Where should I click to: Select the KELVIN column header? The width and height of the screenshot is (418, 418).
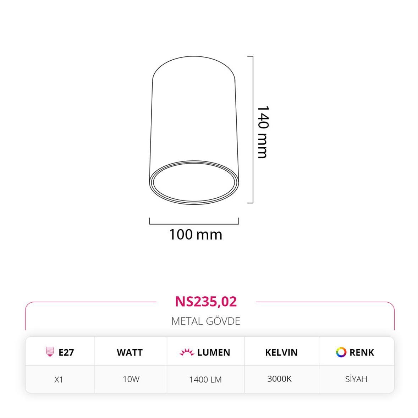[x=281, y=352]
